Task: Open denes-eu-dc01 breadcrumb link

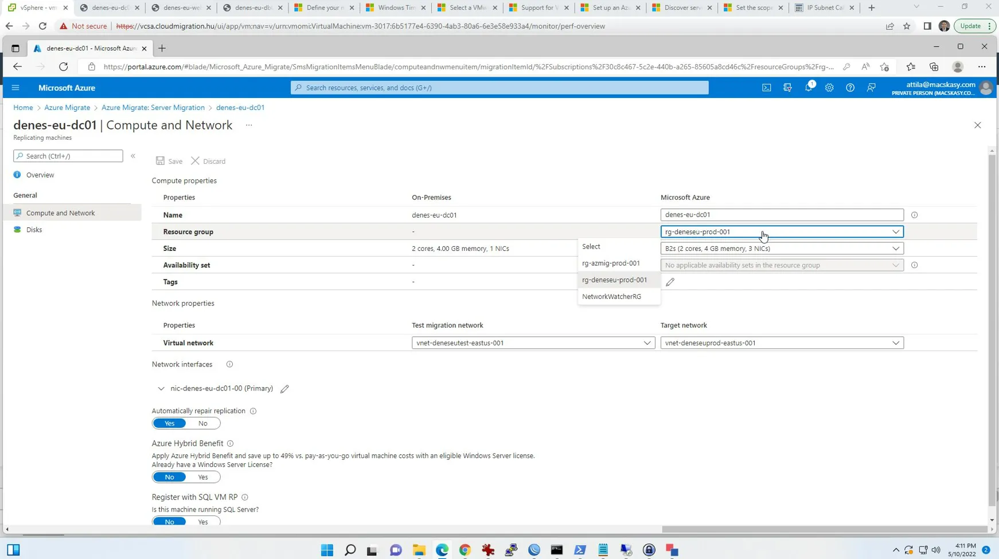Action: coord(240,108)
